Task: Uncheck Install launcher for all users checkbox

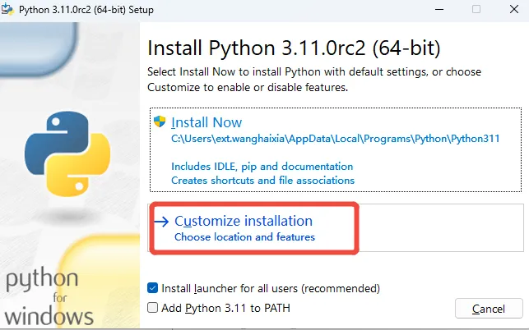Action: 152,288
